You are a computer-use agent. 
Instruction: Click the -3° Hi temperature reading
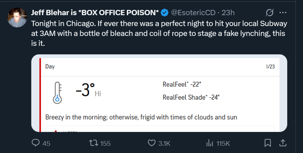[x=88, y=91]
